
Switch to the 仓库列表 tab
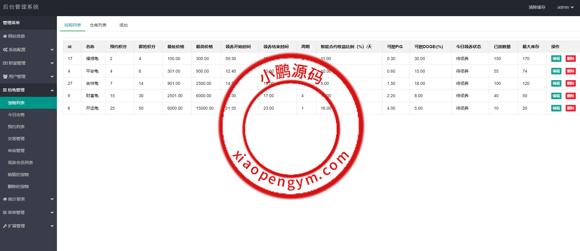click(x=98, y=25)
